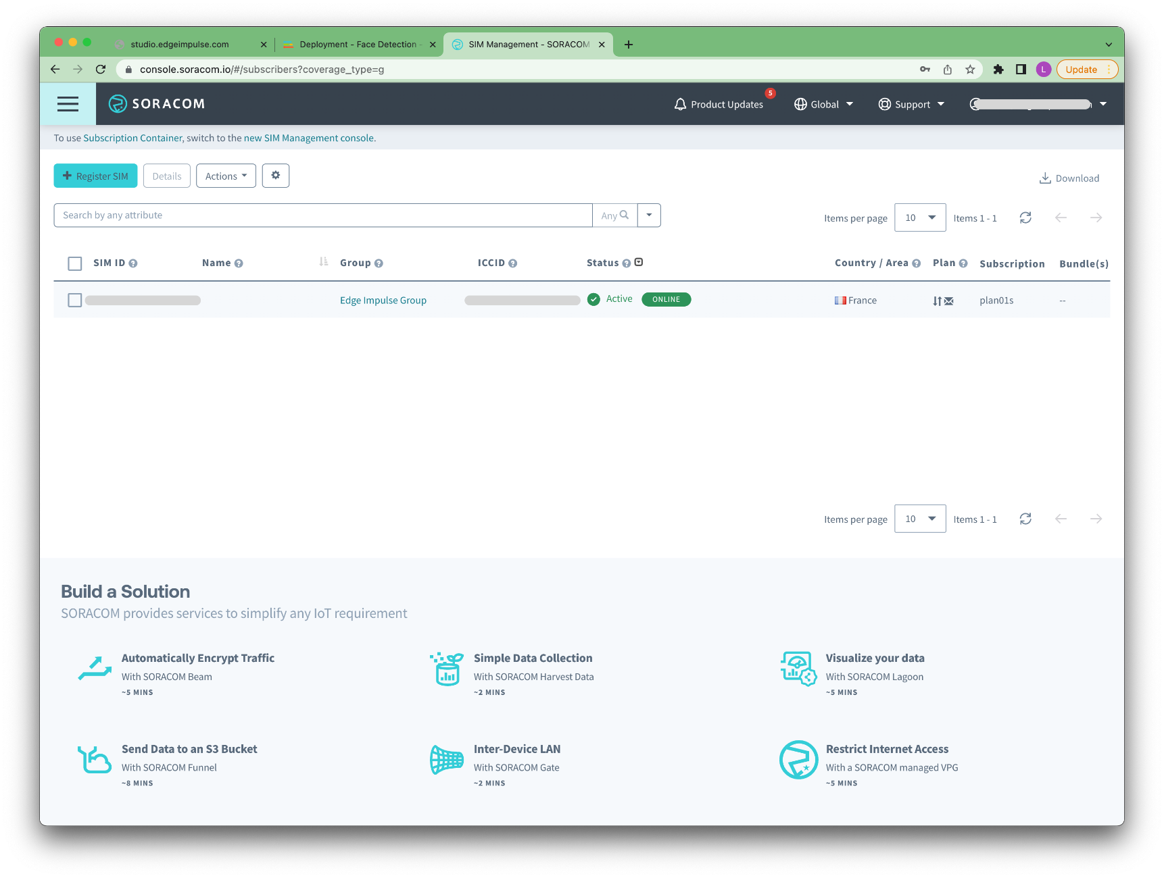Open Simple Data Collection guide
1164x878 pixels.
tap(533, 658)
